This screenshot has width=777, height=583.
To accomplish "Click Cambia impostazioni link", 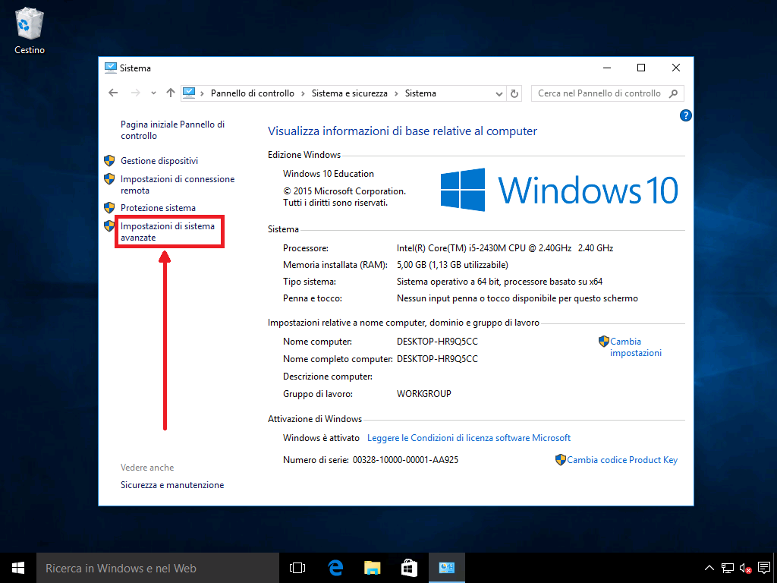I will (636, 347).
